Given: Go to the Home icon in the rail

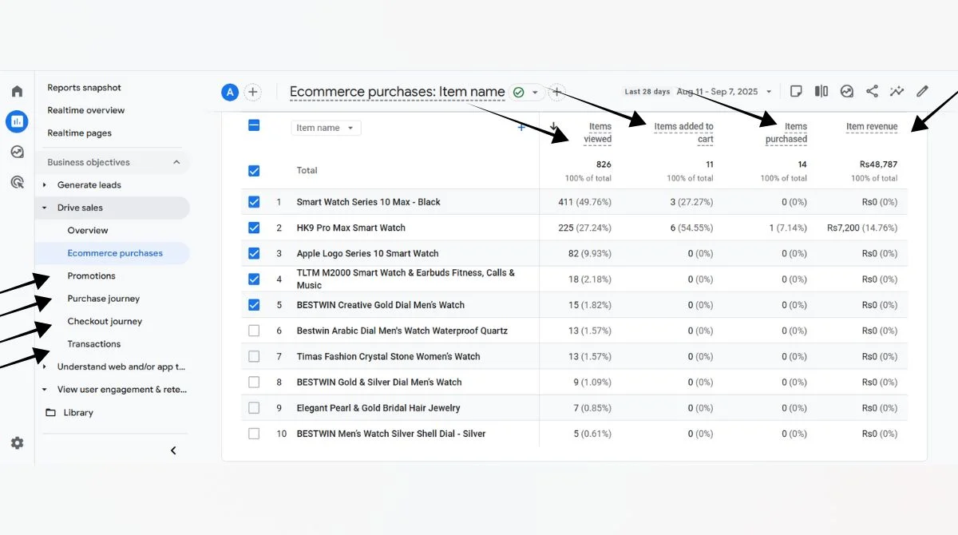Looking at the screenshot, I should pos(17,92).
